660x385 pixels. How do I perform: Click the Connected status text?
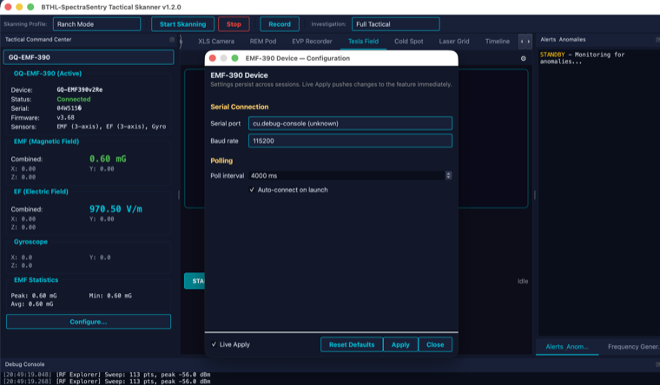74,99
